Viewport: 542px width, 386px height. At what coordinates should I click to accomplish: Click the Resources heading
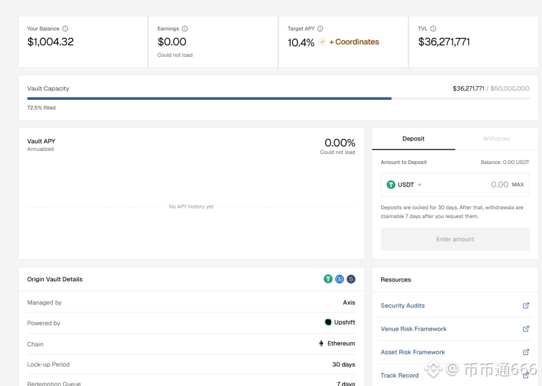pyautogui.click(x=396, y=280)
